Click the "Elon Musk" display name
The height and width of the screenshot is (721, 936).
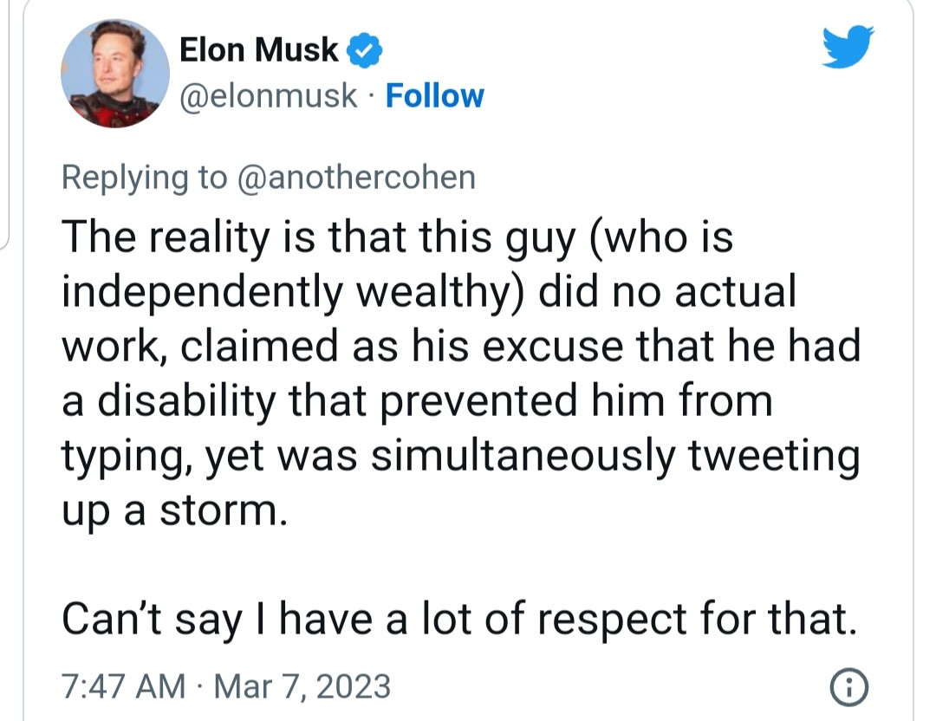258,51
